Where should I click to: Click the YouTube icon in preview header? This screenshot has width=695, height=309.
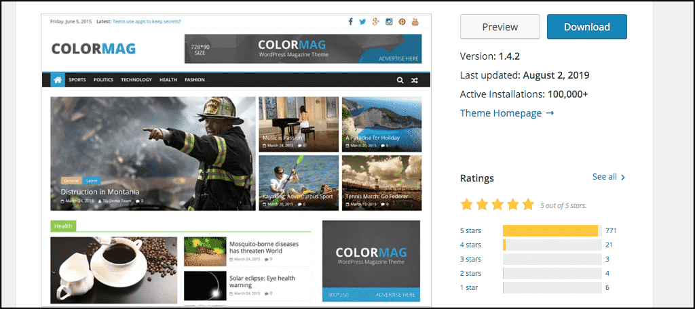click(x=415, y=21)
